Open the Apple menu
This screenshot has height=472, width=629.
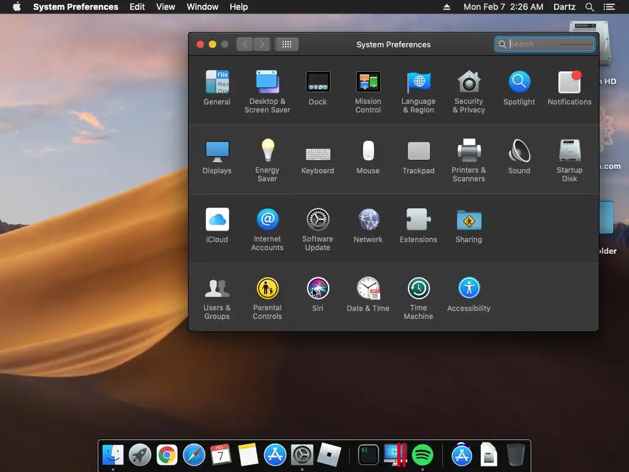click(17, 7)
